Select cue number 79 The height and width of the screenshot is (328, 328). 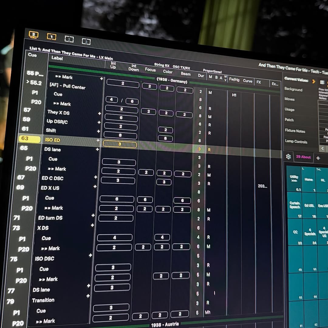pos(10,301)
